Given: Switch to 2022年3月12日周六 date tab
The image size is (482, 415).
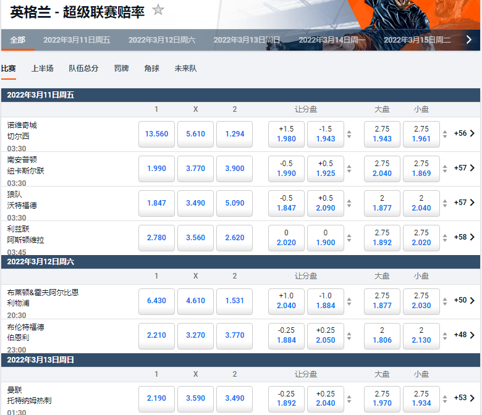Looking at the screenshot, I should [162, 40].
